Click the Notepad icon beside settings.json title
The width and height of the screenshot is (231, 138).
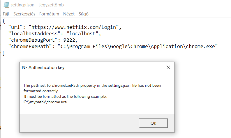[6, 5]
